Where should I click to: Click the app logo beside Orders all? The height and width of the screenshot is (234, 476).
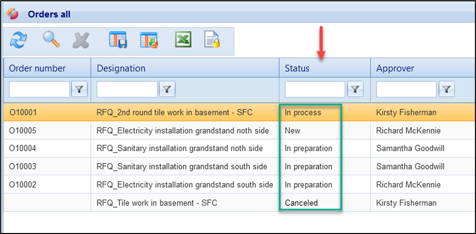point(13,14)
